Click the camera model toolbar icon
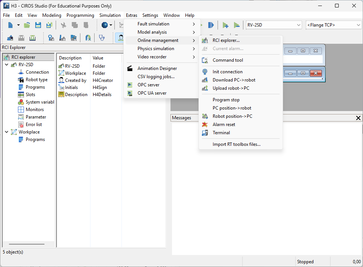This screenshot has height=267, width=363. 10,38
